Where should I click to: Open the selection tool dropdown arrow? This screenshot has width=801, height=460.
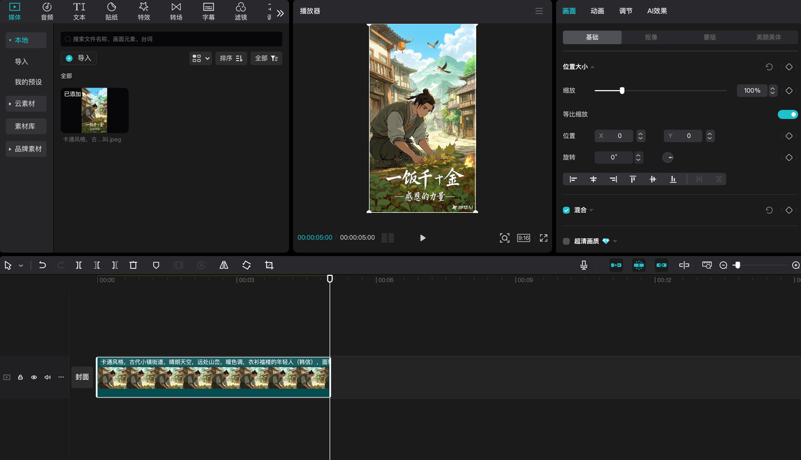pos(21,265)
